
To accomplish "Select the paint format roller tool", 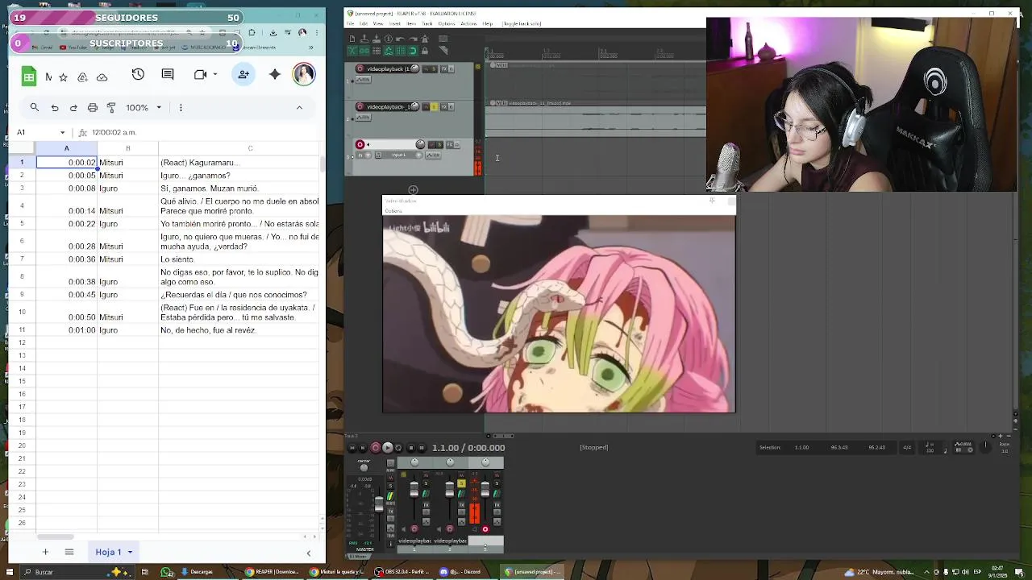I will click(x=111, y=107).
